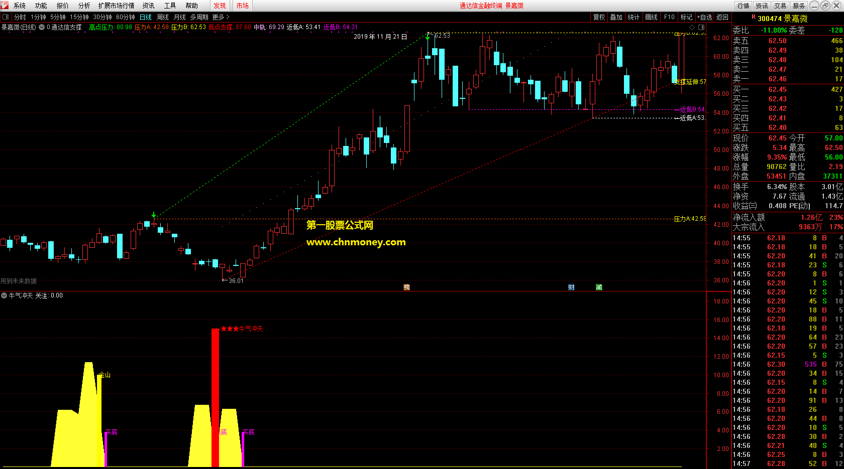Click the 财 marker icon on chart bottom
The width and height of the screenshot is (844, 469).
571,287
